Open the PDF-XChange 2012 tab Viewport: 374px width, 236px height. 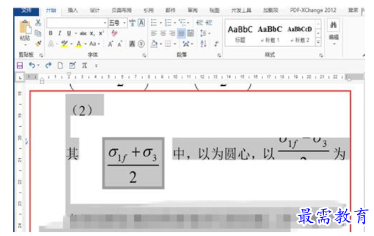point(313,10)
